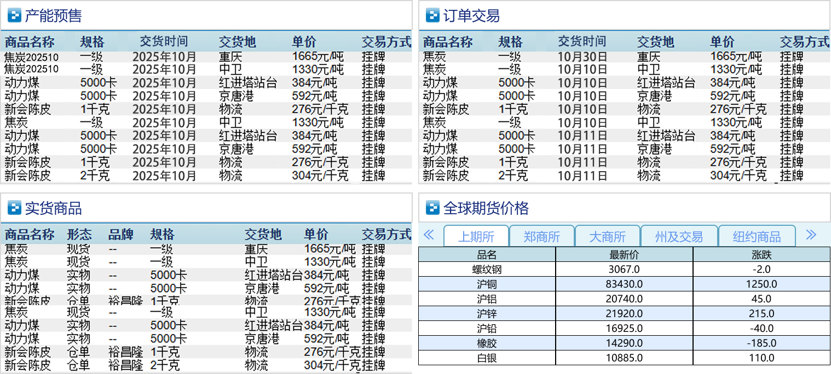The image size is (831, 374).
Task: Click the icon beside 订单交易 heading
Action: coord(432,16)
